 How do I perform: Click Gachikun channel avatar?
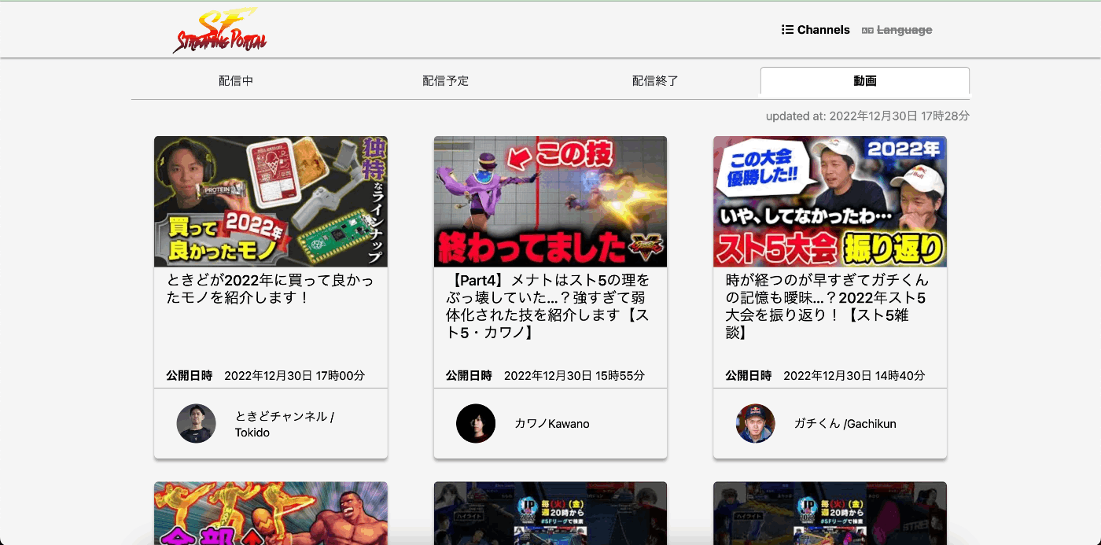(x=756, y=424)
